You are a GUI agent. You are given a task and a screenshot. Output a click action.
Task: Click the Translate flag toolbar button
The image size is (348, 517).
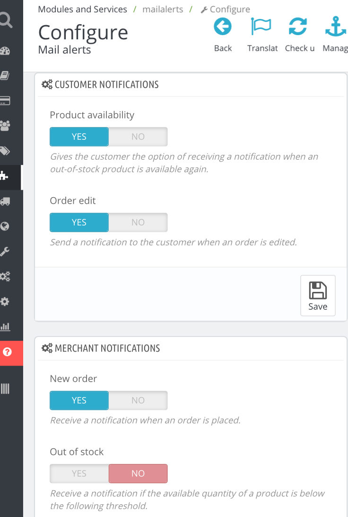click(262, 34)
